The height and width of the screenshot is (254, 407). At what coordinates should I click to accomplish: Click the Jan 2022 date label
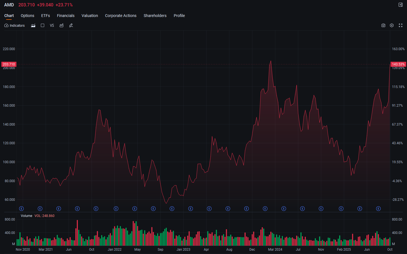tap(115, 250)
